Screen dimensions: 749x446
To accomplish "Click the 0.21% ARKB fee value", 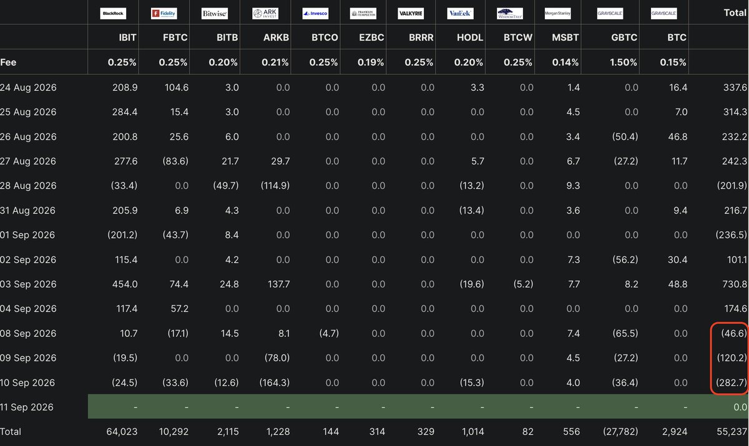I will click(275, 62).
